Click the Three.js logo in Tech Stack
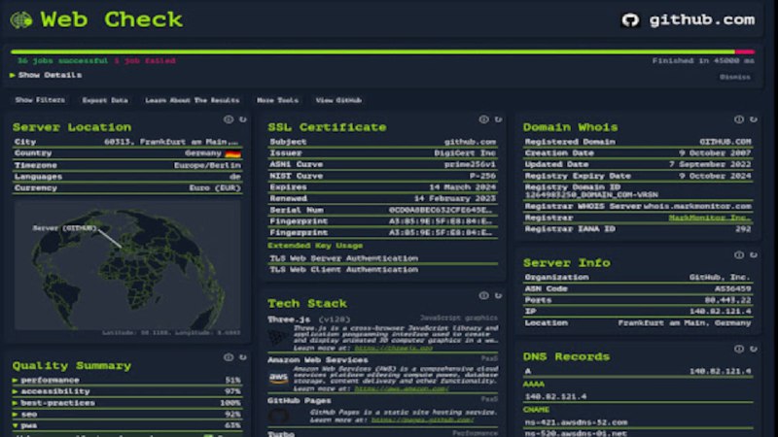 pos(278,337)
